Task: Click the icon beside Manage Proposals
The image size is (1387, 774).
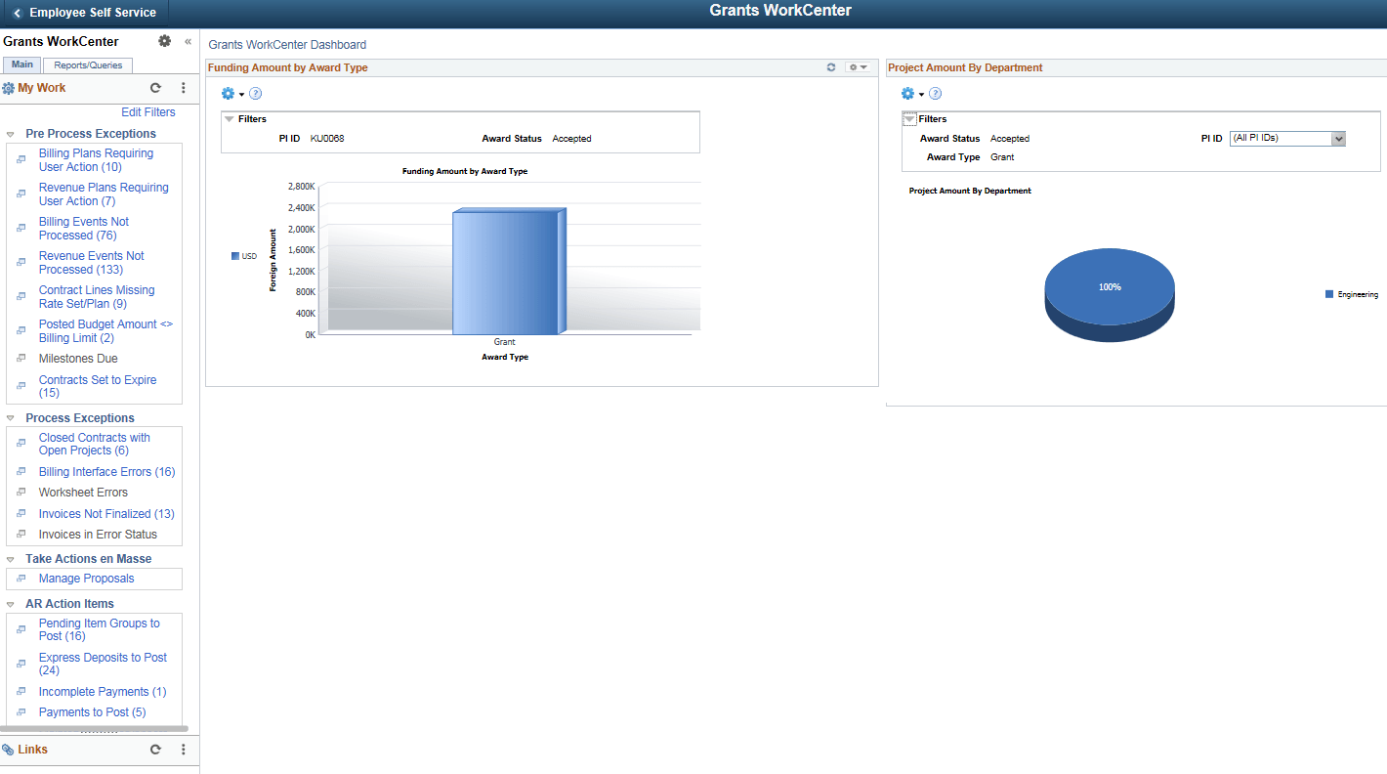Action: pos(21,579)
